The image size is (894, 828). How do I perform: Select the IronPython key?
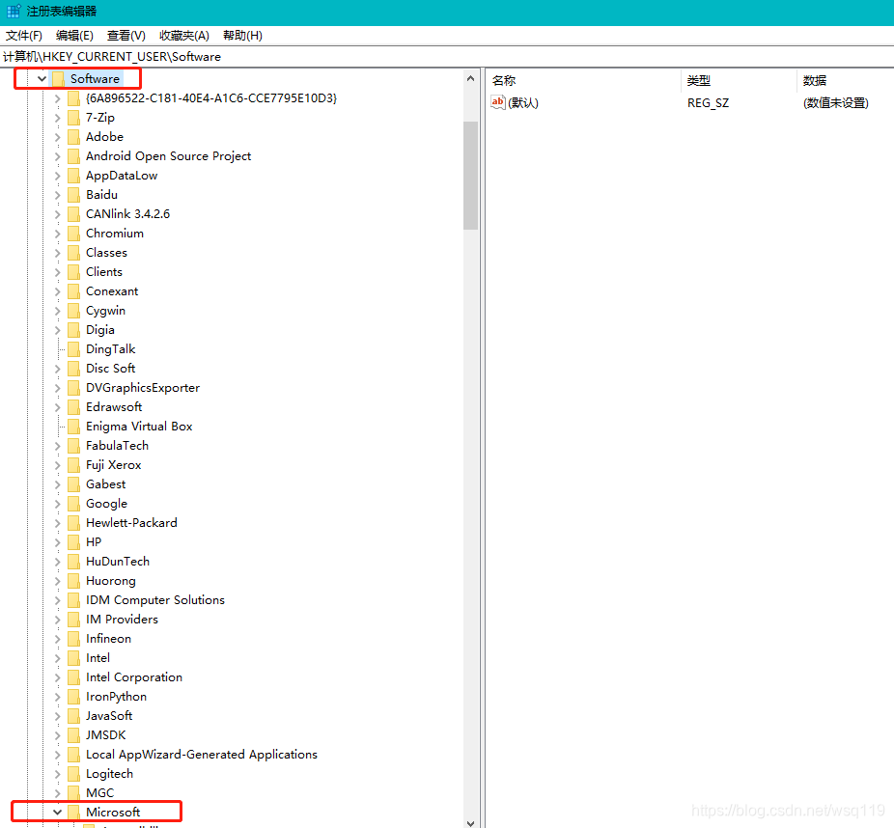[x=116, y=697]
